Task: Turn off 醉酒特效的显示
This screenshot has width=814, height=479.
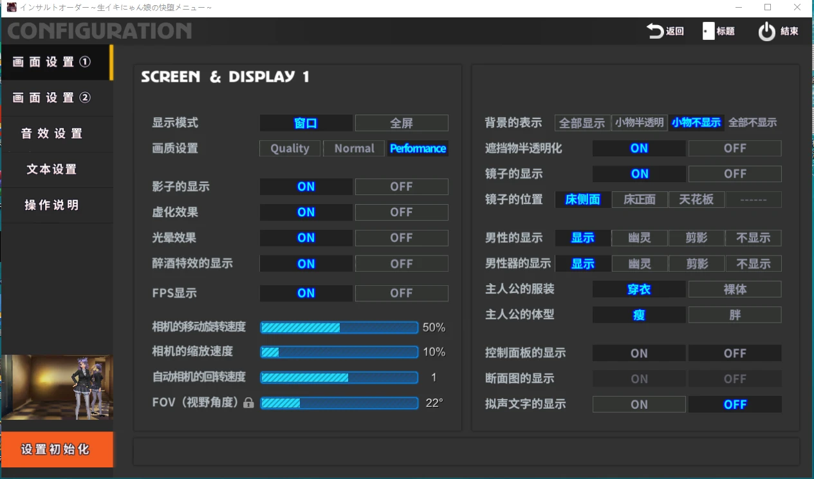Action: point(401,263)
